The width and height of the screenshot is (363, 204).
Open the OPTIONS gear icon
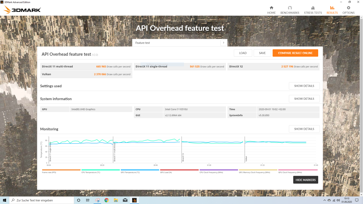(x=349, y=8)
